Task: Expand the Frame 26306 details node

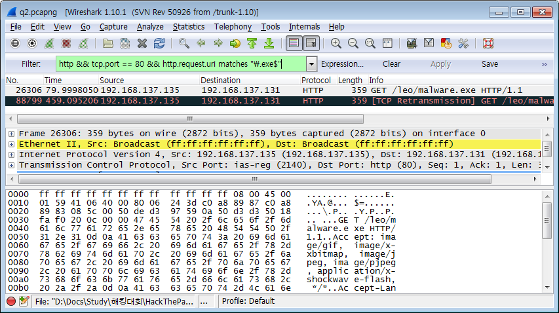Action: coord(11,134)
